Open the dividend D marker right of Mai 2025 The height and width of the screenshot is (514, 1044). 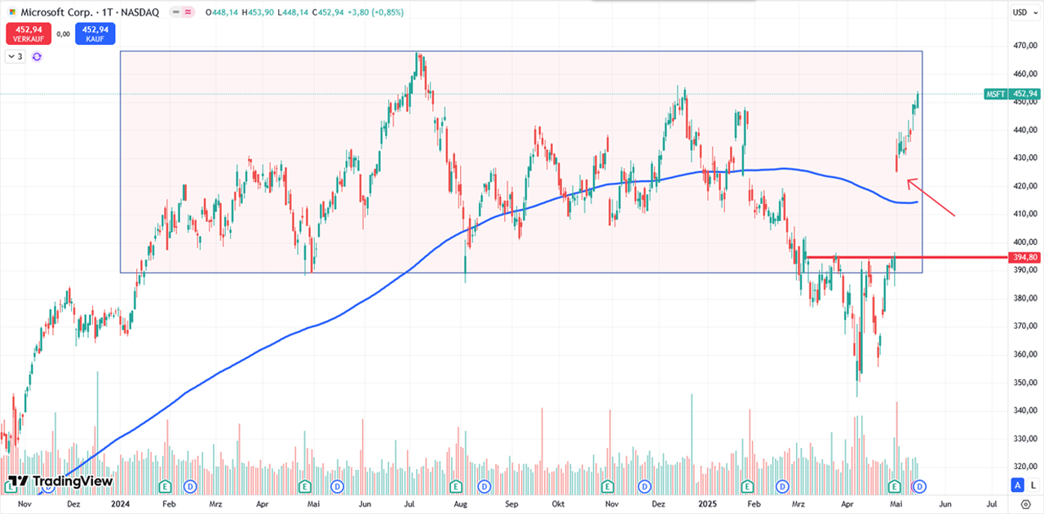coord(919,486)
